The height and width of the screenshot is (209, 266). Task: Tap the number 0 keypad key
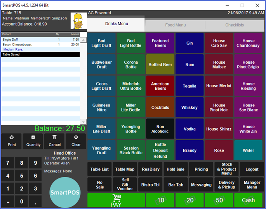(21, 201)
